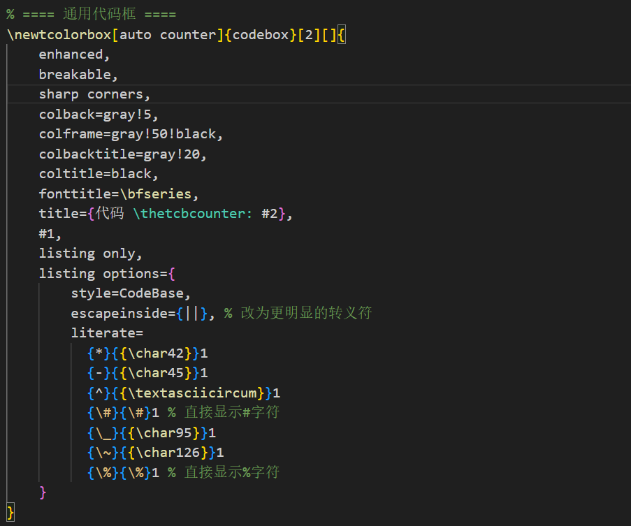Click the 'enhanced,' line

75,54
